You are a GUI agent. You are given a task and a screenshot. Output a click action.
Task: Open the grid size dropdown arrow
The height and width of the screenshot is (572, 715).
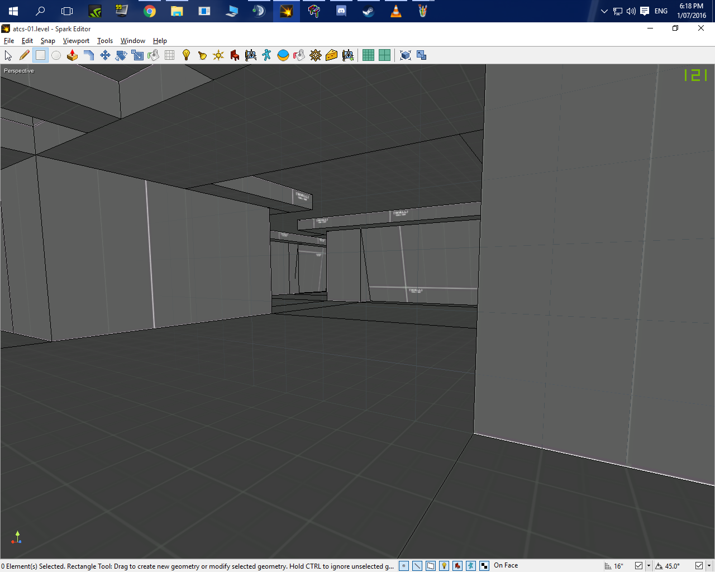coord(649,566)
